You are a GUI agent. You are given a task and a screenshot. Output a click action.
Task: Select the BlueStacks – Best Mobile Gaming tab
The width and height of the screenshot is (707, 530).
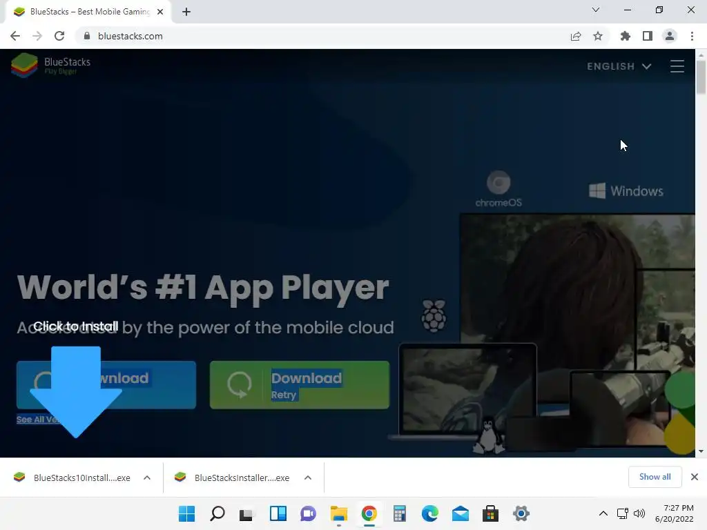88,12
